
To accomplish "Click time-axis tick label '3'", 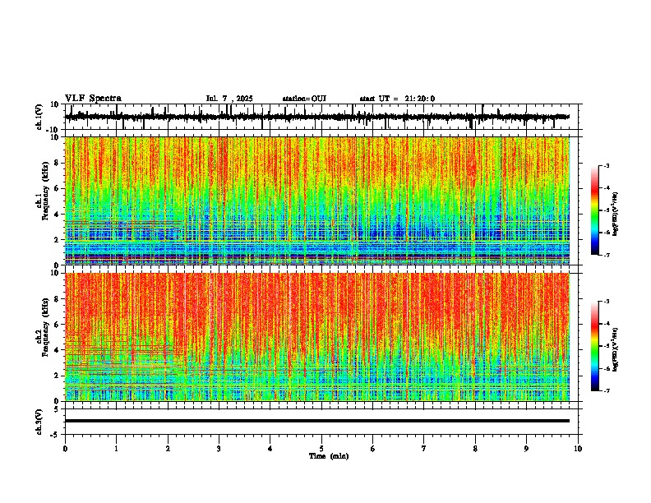I will (219, 449).
